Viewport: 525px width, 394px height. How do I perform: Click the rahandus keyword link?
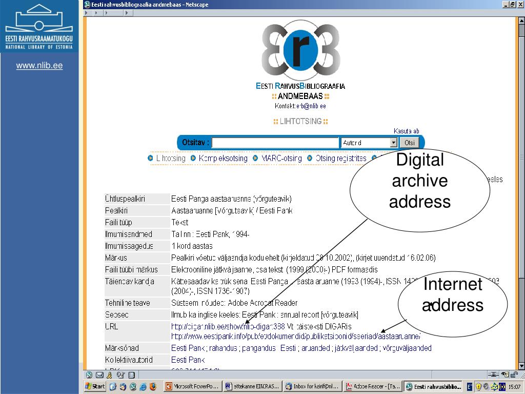tap(224, 348)
